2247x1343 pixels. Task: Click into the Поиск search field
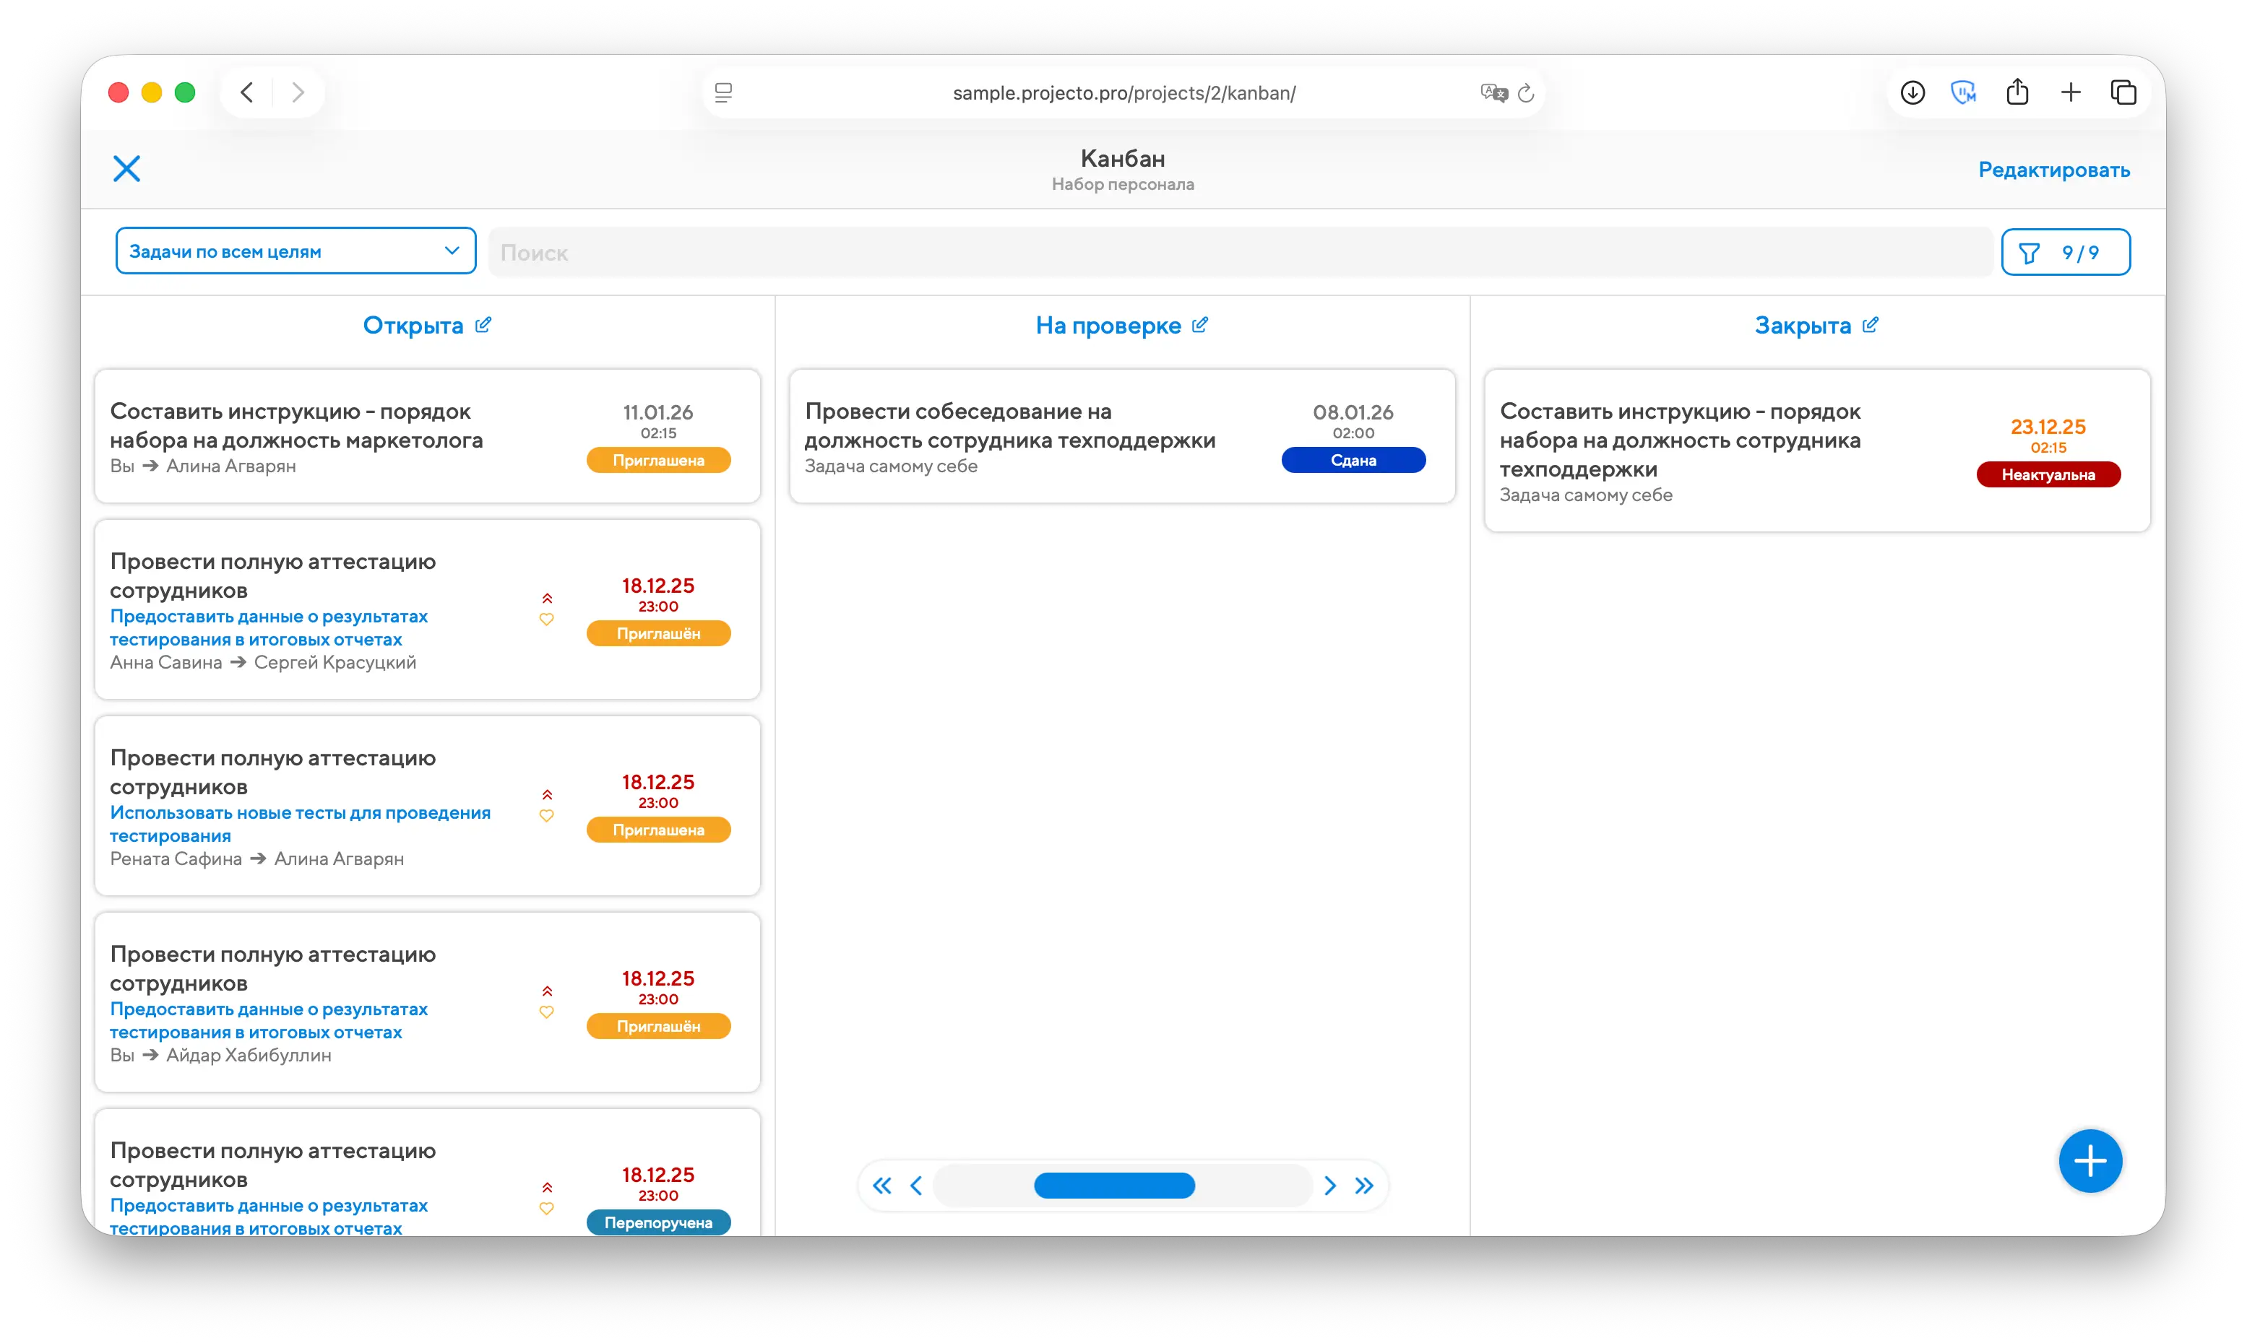[x=1241, y=253]
